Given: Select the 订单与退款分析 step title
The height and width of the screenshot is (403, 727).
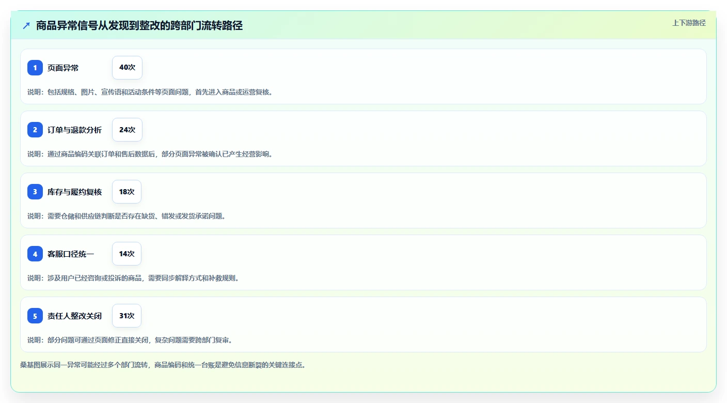Looking at the screenshot, I should pyautogui.click(x=74, y=130).
